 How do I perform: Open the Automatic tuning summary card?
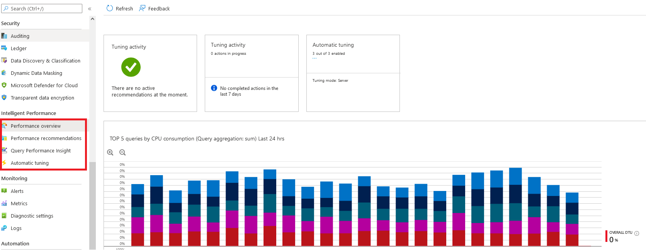click(x=353, y=73)
